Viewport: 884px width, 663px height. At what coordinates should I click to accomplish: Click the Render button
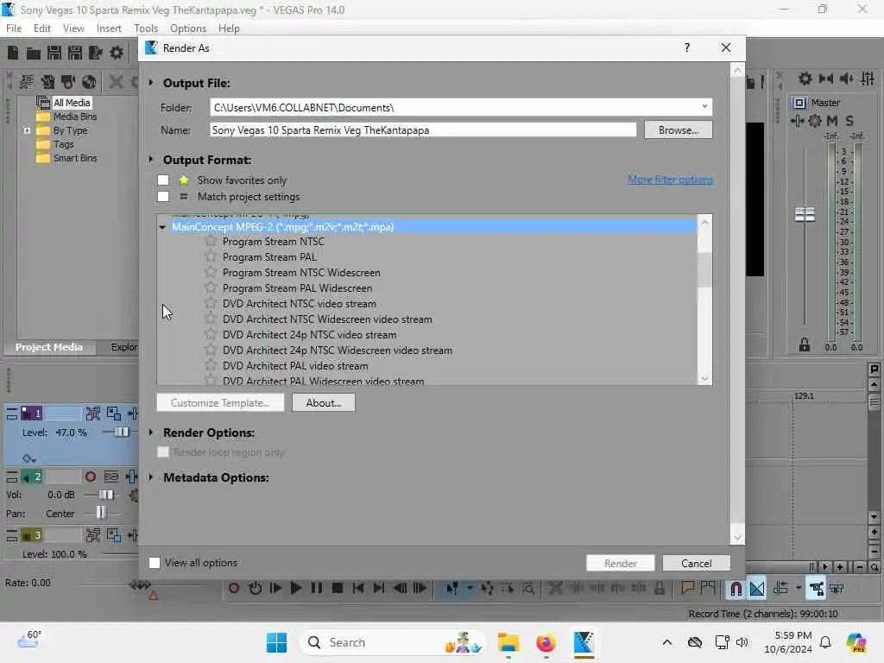pos(620,563)
